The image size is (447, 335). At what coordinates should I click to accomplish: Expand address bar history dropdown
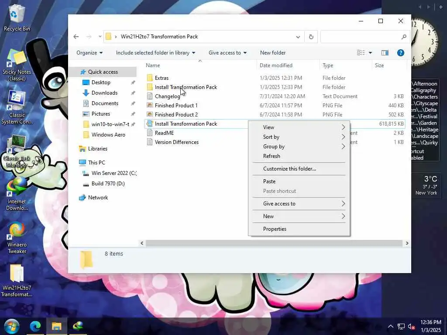click(x=298, y=37)
